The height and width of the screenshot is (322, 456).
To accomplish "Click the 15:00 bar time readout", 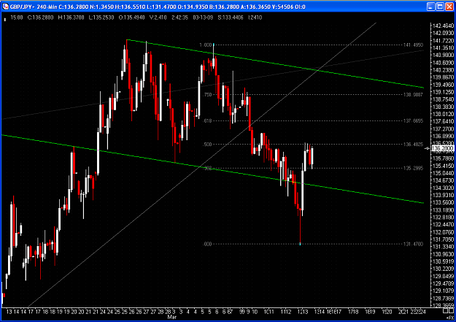I will 17,18.
